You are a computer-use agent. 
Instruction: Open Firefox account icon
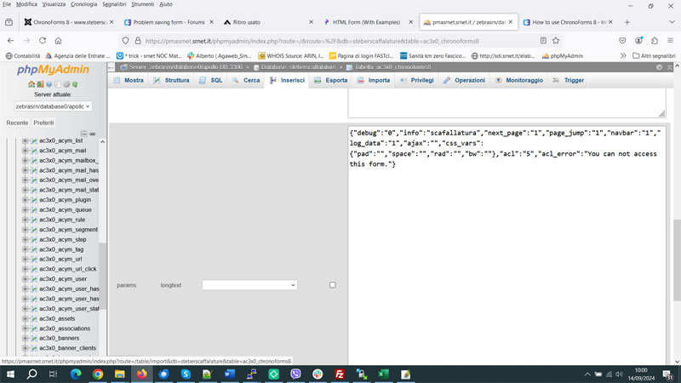point(638,40)
